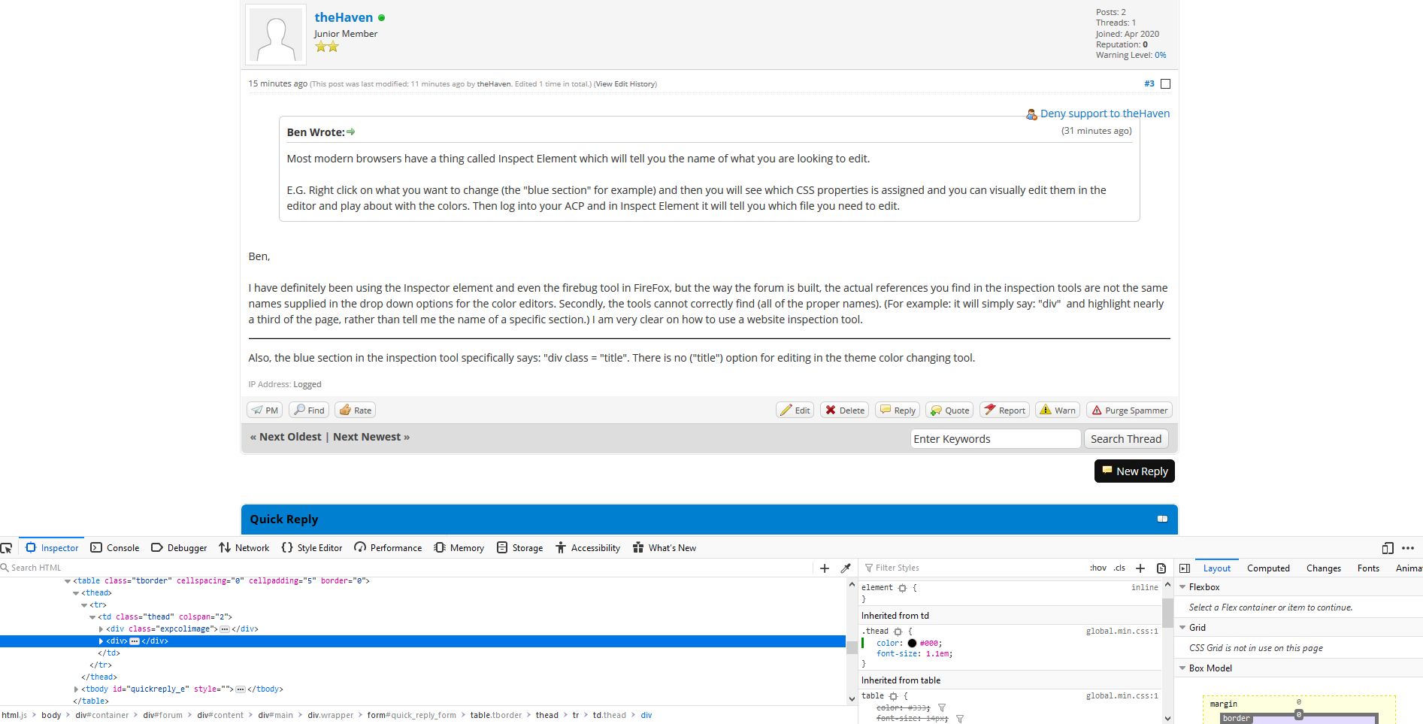Collapse the tr node twisty
1423x724 pixels.
tap(84, 605)
